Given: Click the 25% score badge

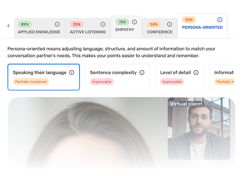Looking at the screenshot, I should [77, 24].
